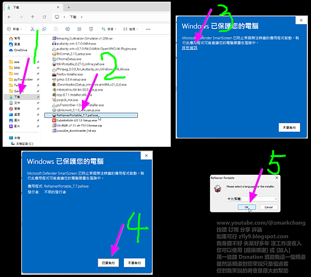Screen dimensions: 311x277
Task: Open the language combo box showing 中文(繁體)
Action: point(252,198)
